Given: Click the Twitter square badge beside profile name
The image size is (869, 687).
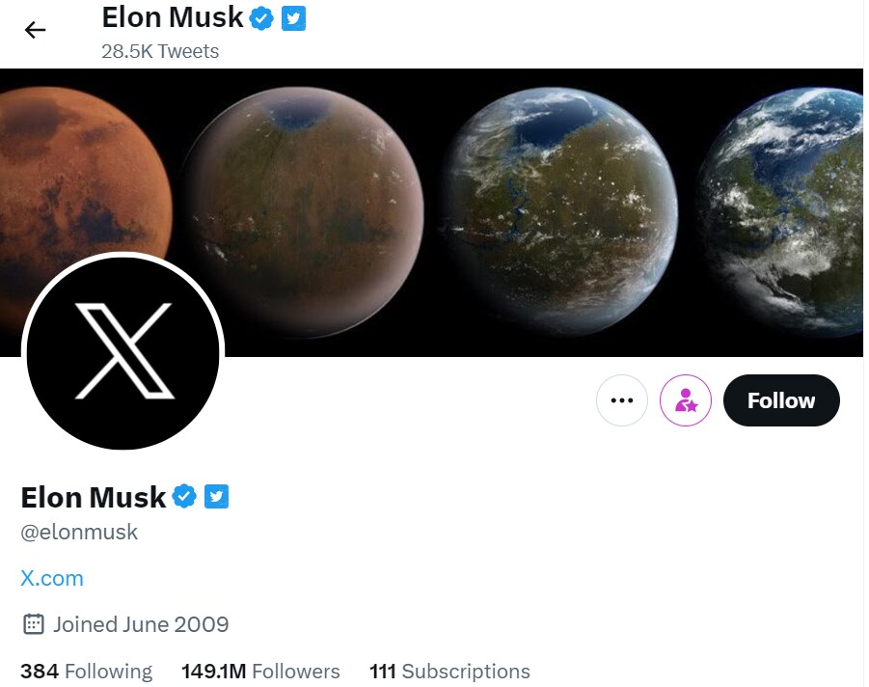Looking at the screenshot, I should point(216,497).
